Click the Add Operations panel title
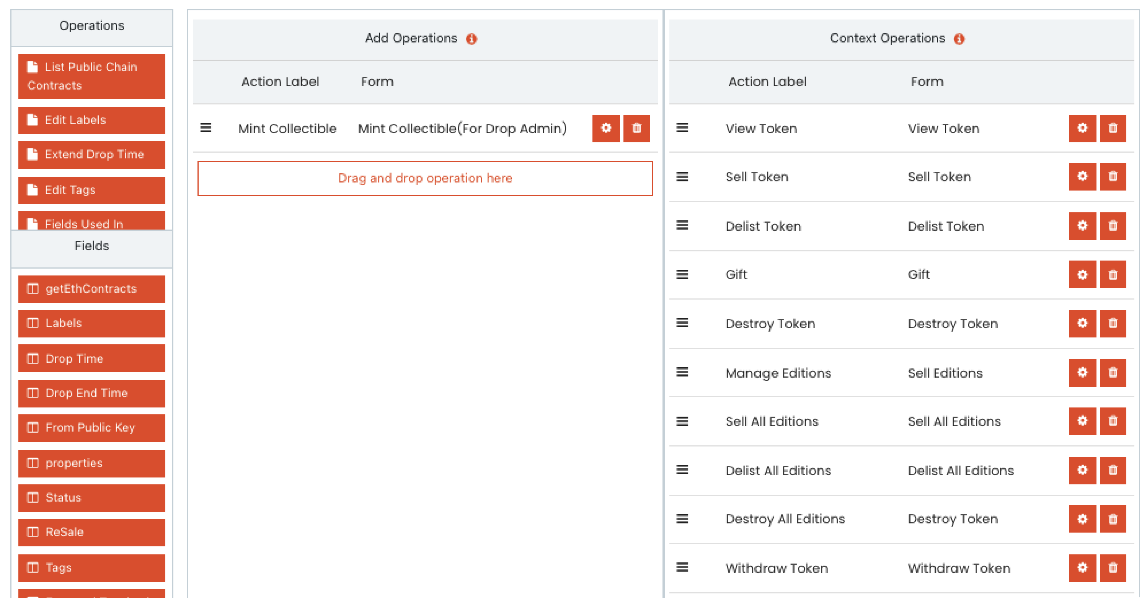Image resolution: width=1147 pixels, height=598 pixels. pyautogui.click(x=411, y=38)
